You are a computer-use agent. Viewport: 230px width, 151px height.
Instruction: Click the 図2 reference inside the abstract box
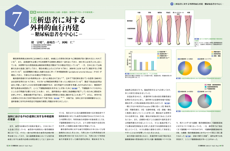click(x=57, y=98)
